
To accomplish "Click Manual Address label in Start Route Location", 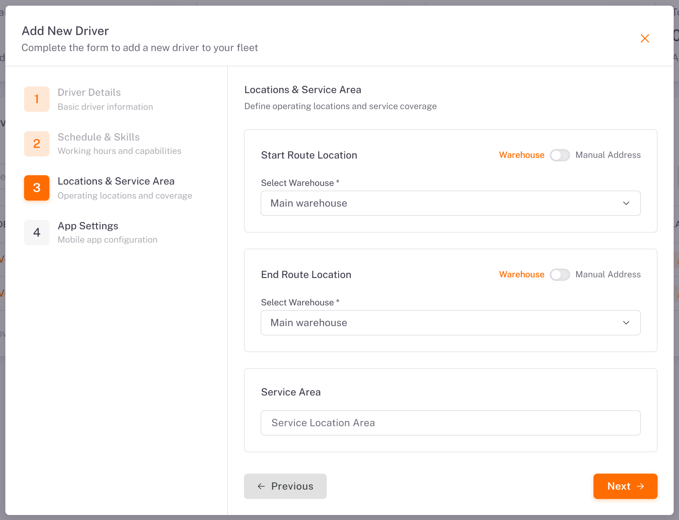I will coord(608,155).
